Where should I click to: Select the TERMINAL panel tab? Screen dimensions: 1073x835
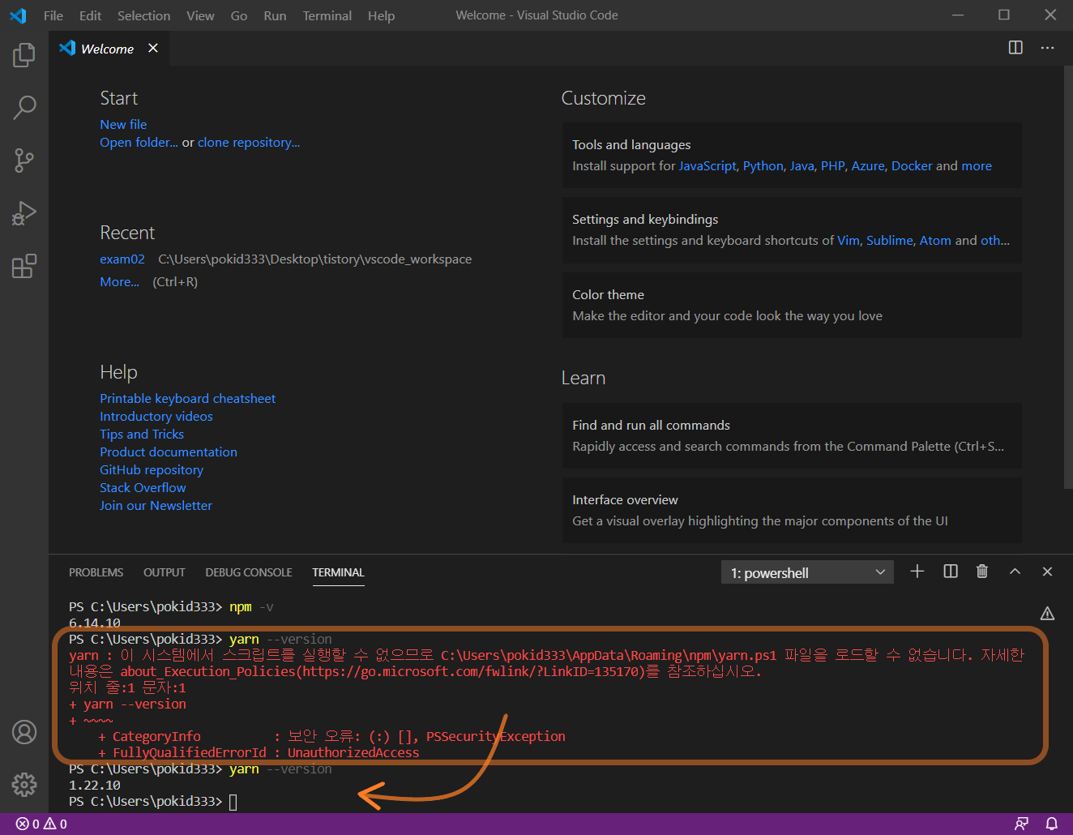338,572
